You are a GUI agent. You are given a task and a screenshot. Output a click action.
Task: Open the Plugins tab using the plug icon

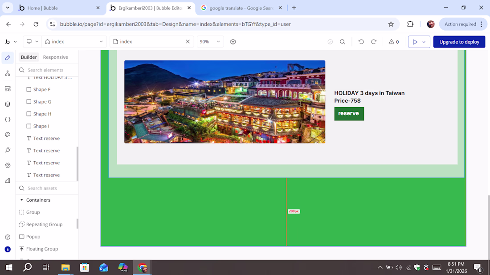[7, 150]
